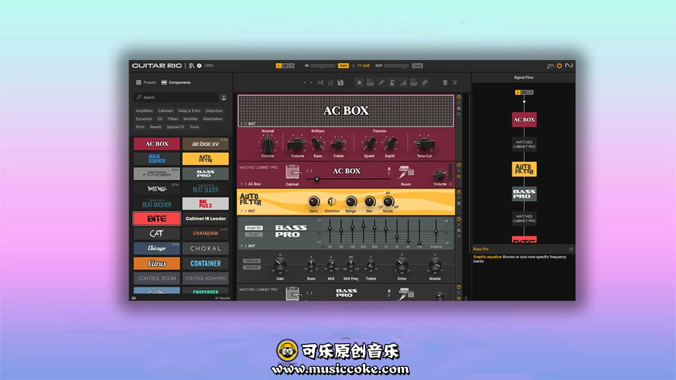
Task: Filter components by Delay & Echo tag
Action: click(189, 111)
